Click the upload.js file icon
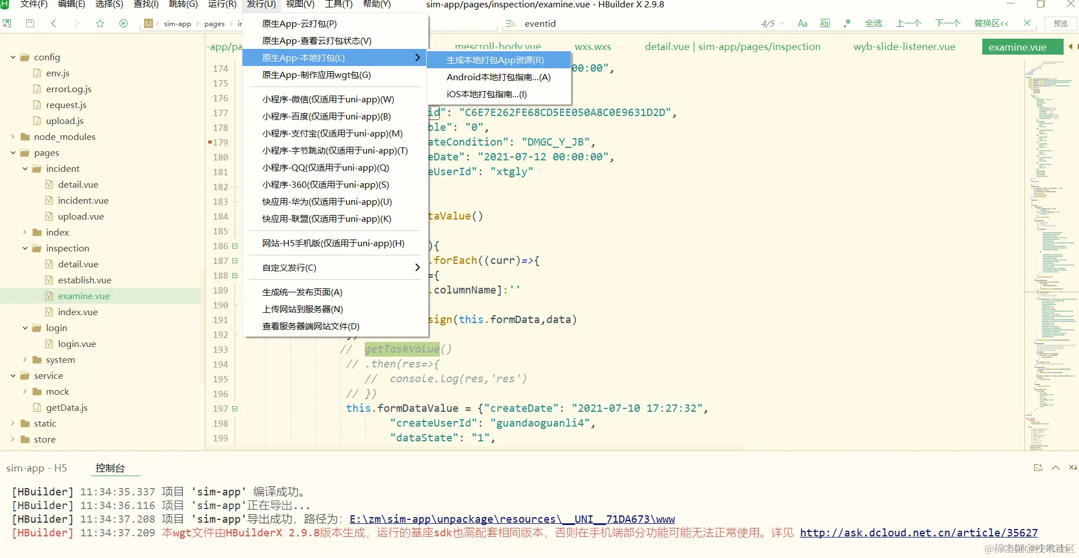The image size is (1079, 558). point(37,121)
